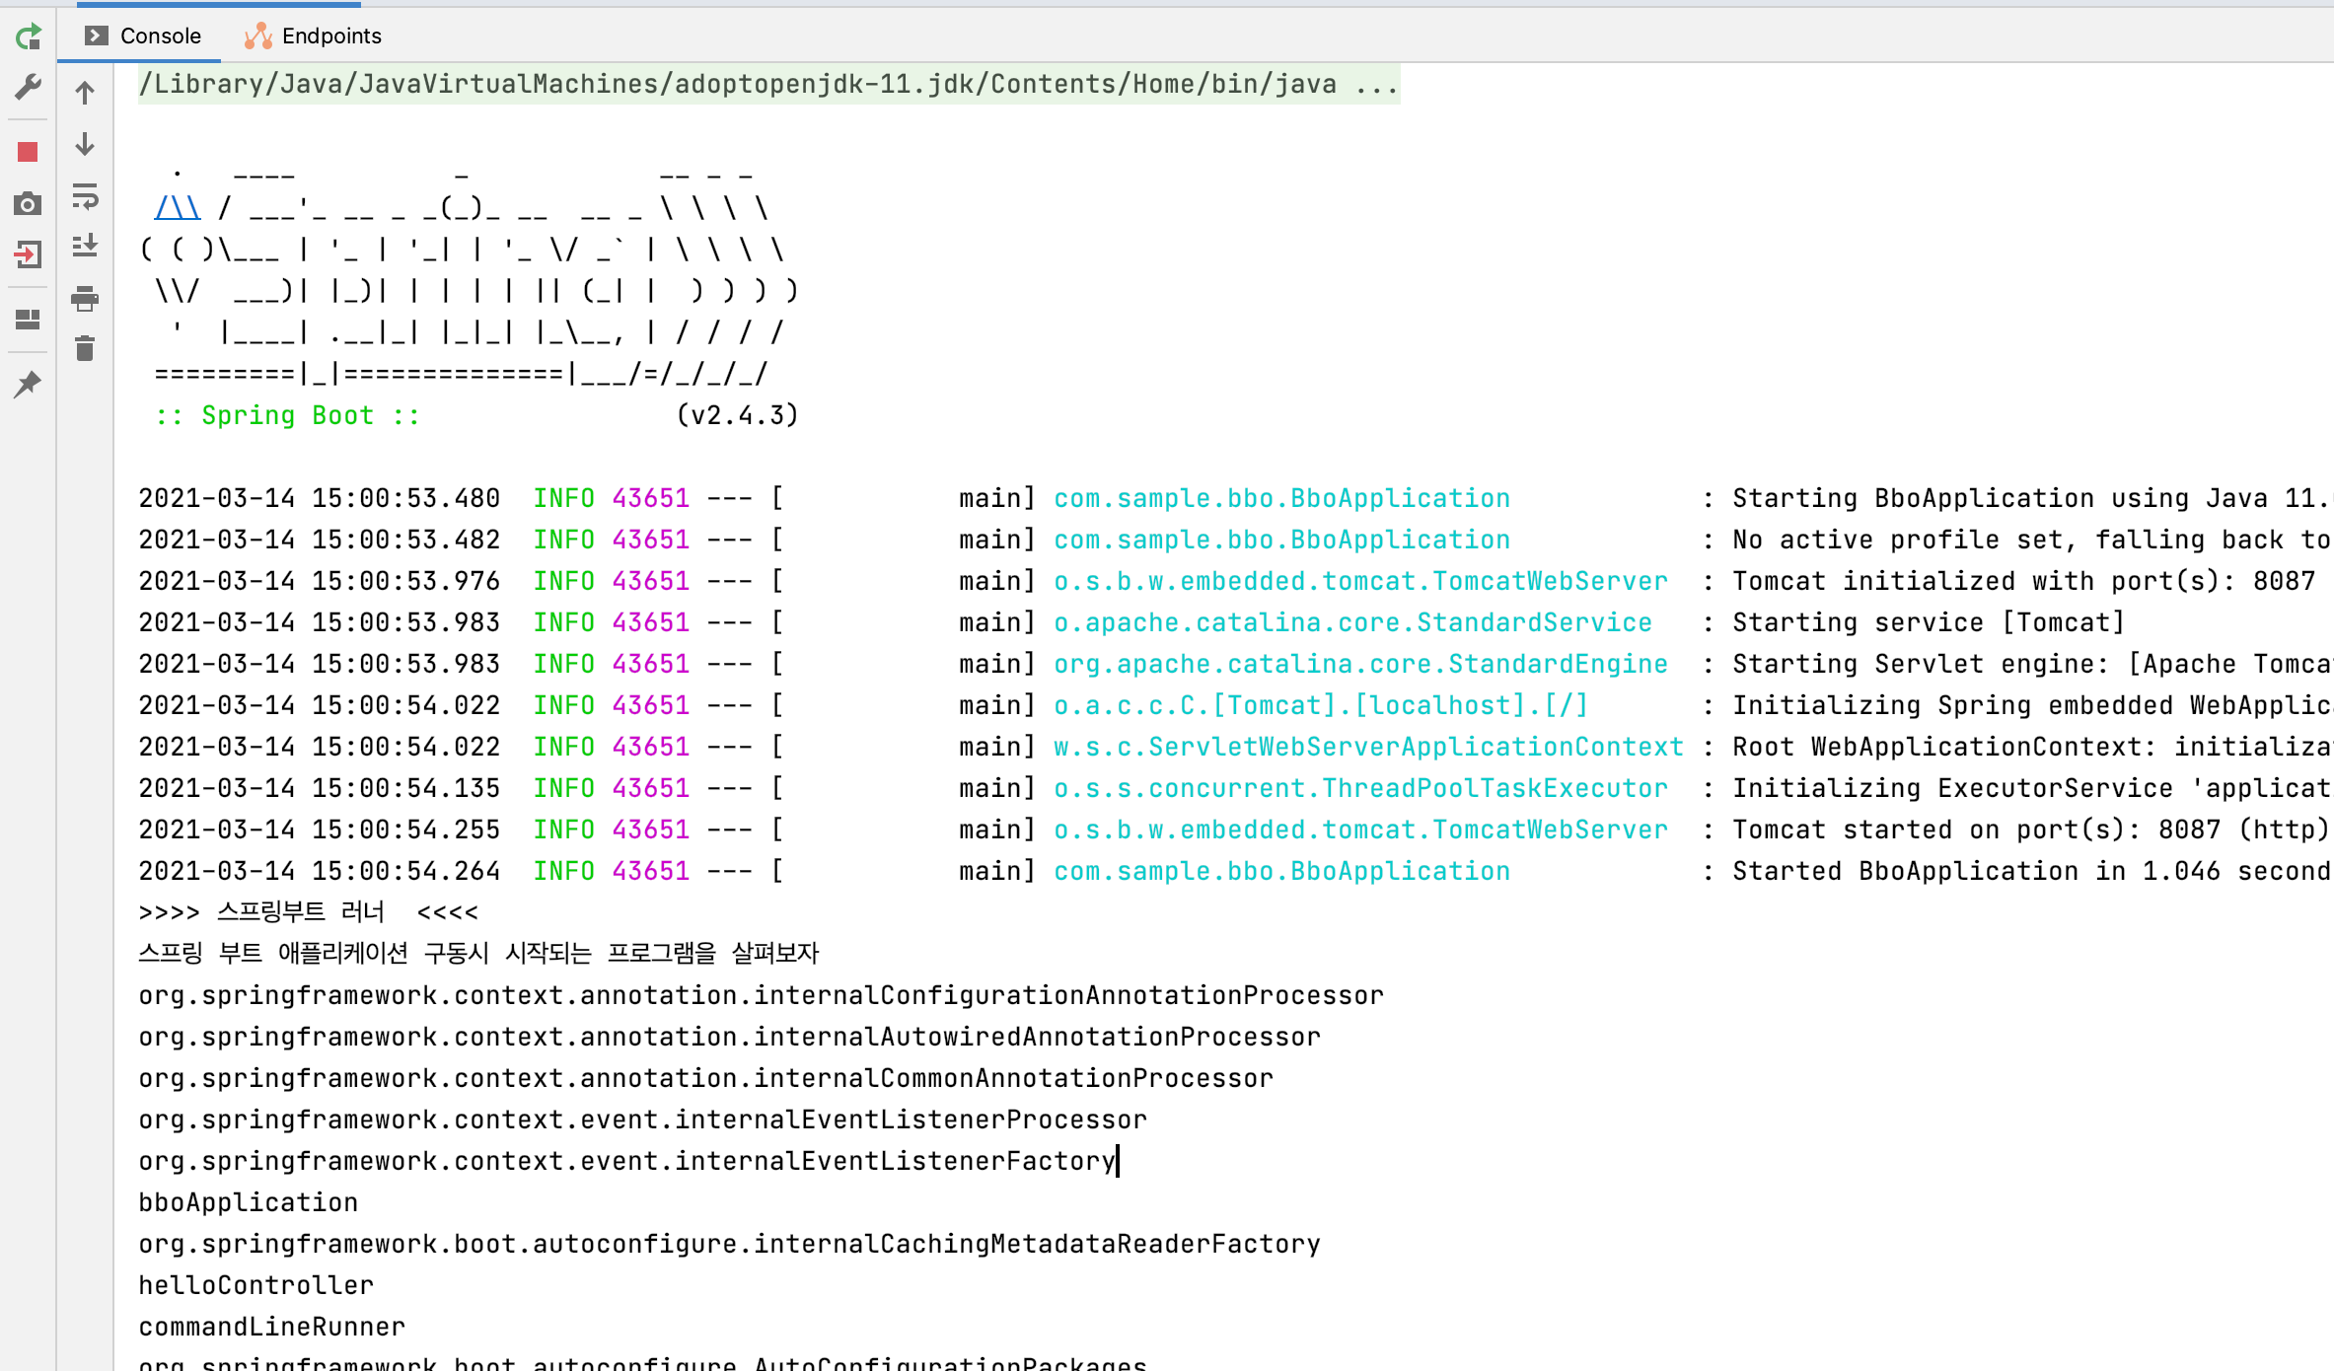Click 'o.s.s.concurrent.ThreadPoolTaskExecutor' logger name
Screen dimensions: 2334x1371
click(1361, 788)
